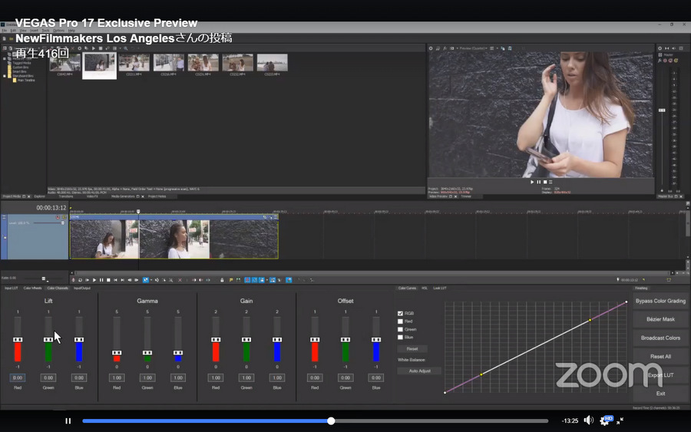691x432 pixels.
Task: Enable the Blue curve checkbox
Action: coord(400,338)
